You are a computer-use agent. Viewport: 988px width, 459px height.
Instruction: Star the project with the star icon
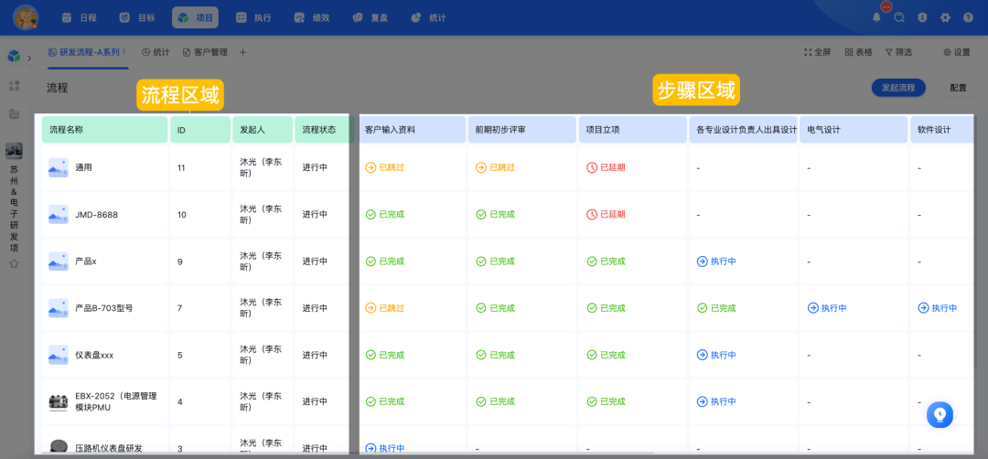[x=14, y=263]
